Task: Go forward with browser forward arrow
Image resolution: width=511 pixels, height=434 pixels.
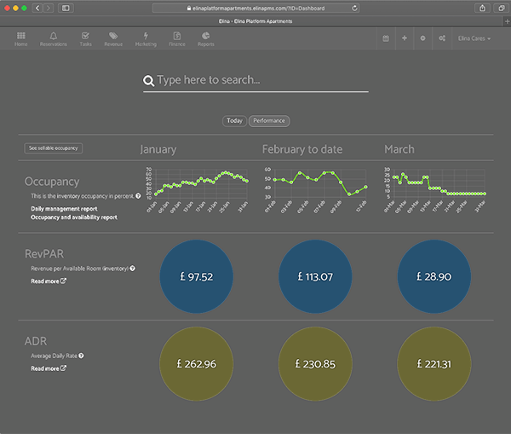Action: (49, 9)
